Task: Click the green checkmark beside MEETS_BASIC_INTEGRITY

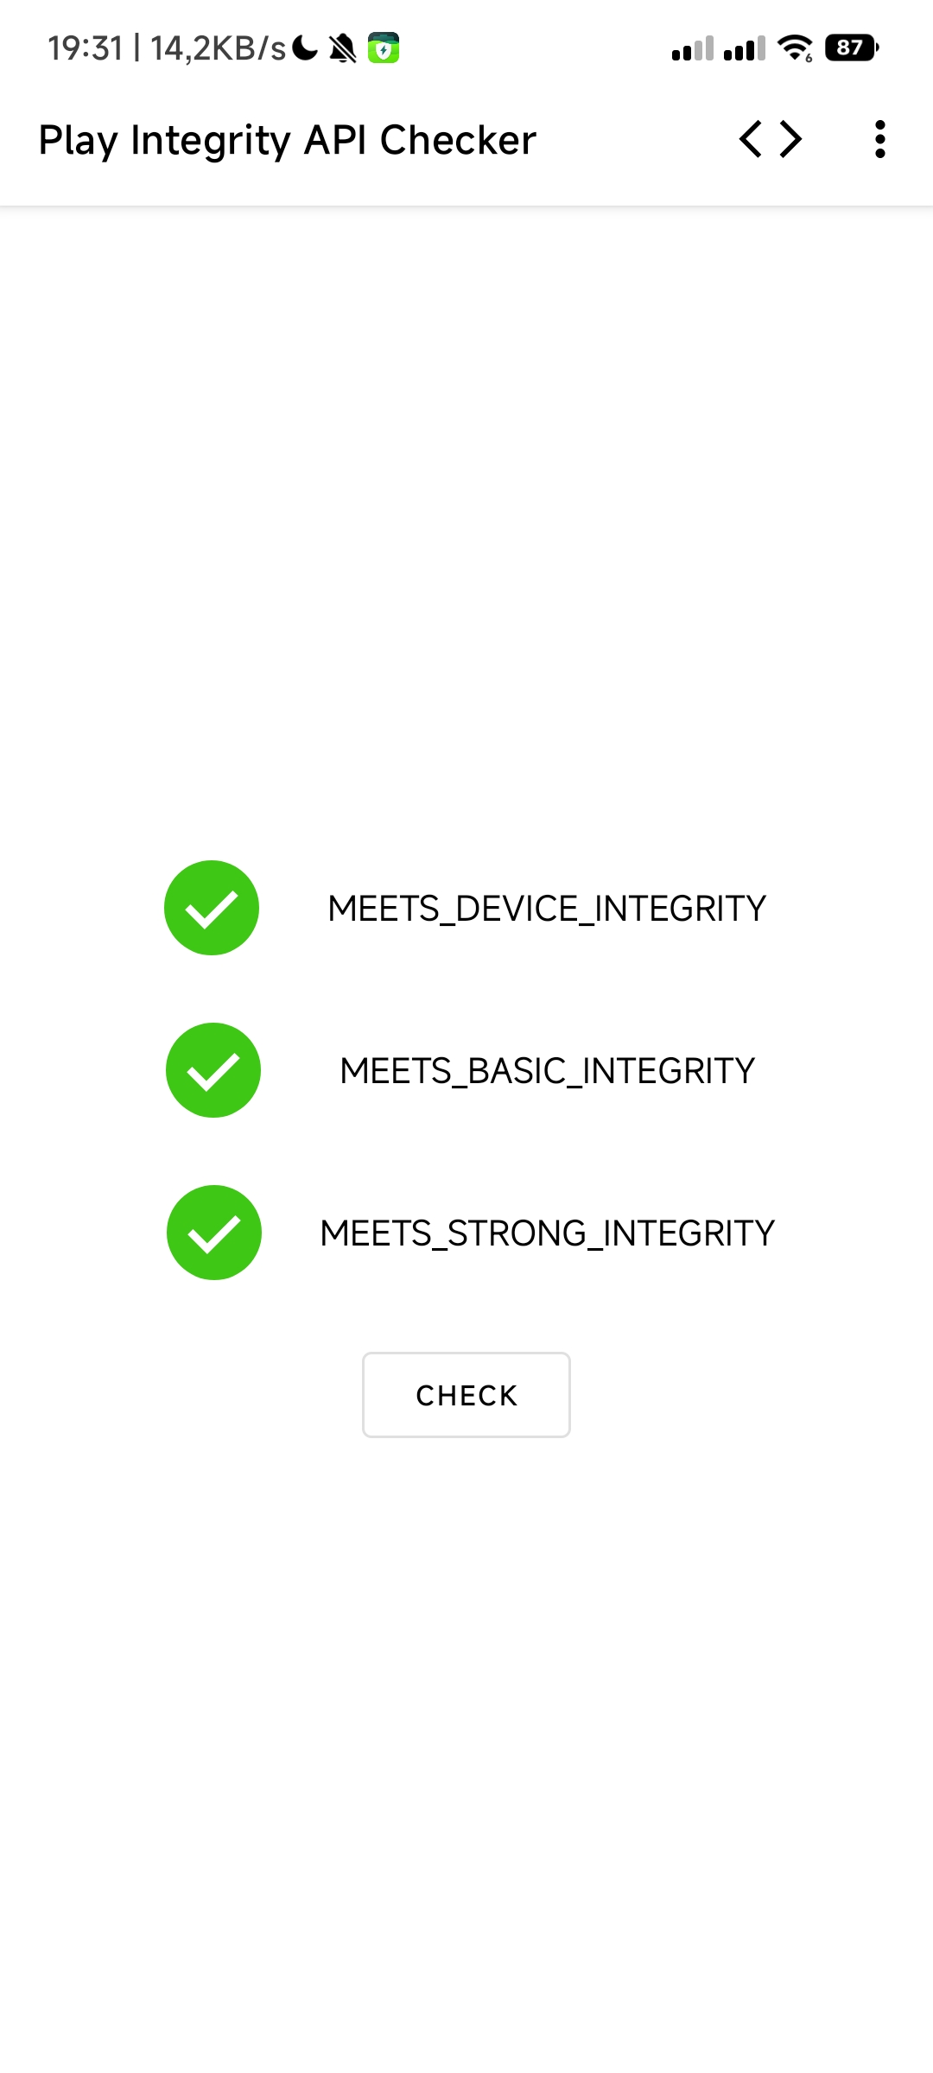Action: pos(213,1070)
